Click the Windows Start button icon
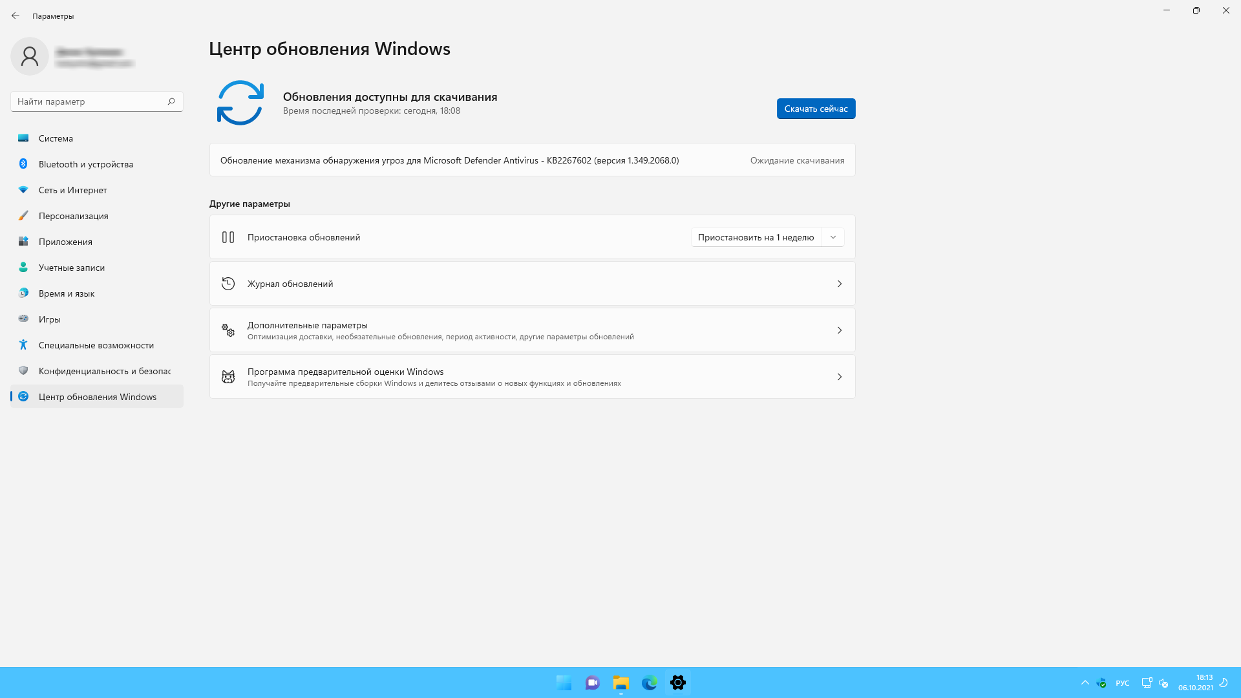Viewport: 1241px width, 698px height. (564, 682)
